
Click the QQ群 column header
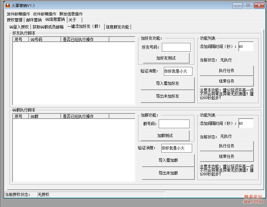coord(45,116)
